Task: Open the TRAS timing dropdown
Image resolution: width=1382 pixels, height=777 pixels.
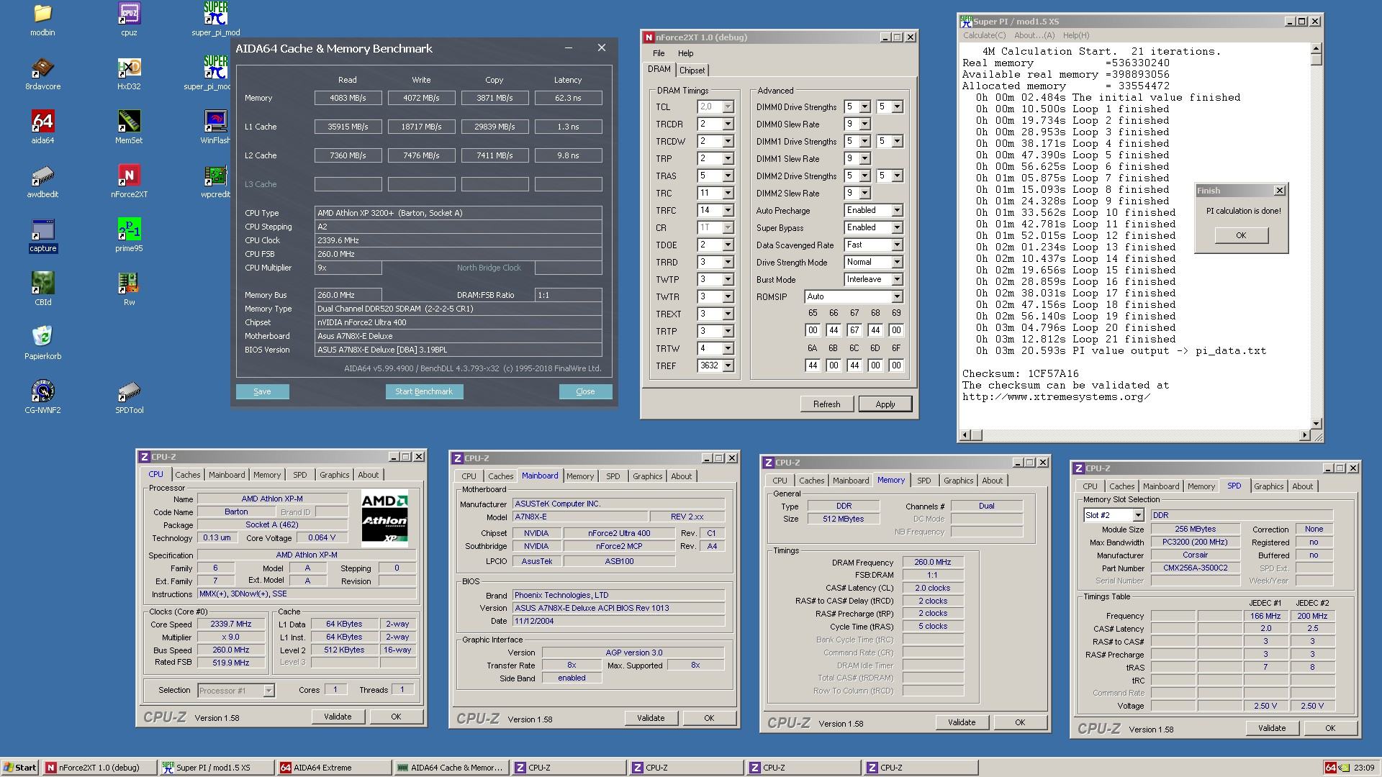Action: point(728,176)
